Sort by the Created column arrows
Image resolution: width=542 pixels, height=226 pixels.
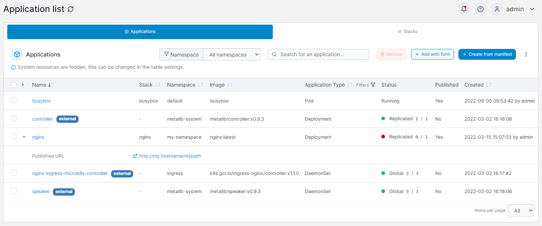point(489,85)
